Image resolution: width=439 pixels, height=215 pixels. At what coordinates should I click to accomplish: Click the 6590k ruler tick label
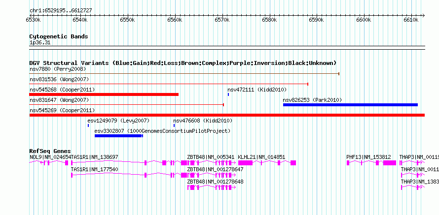317,20
